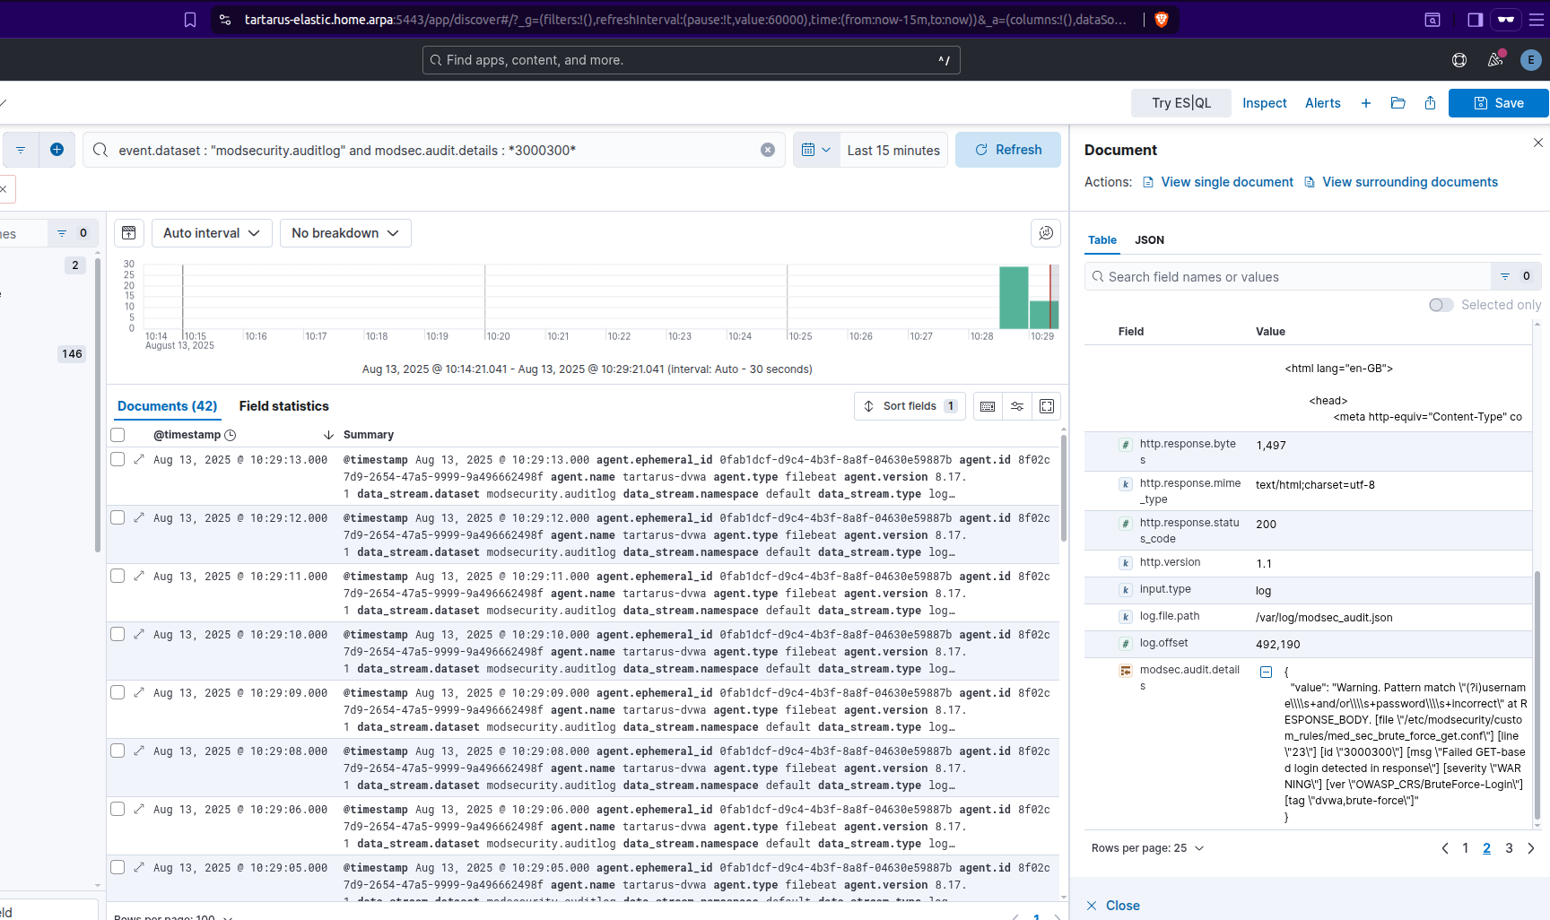Switch to the JSON tab
The width and height of the screenshot is (1550, 920).
coord(1149,240)
